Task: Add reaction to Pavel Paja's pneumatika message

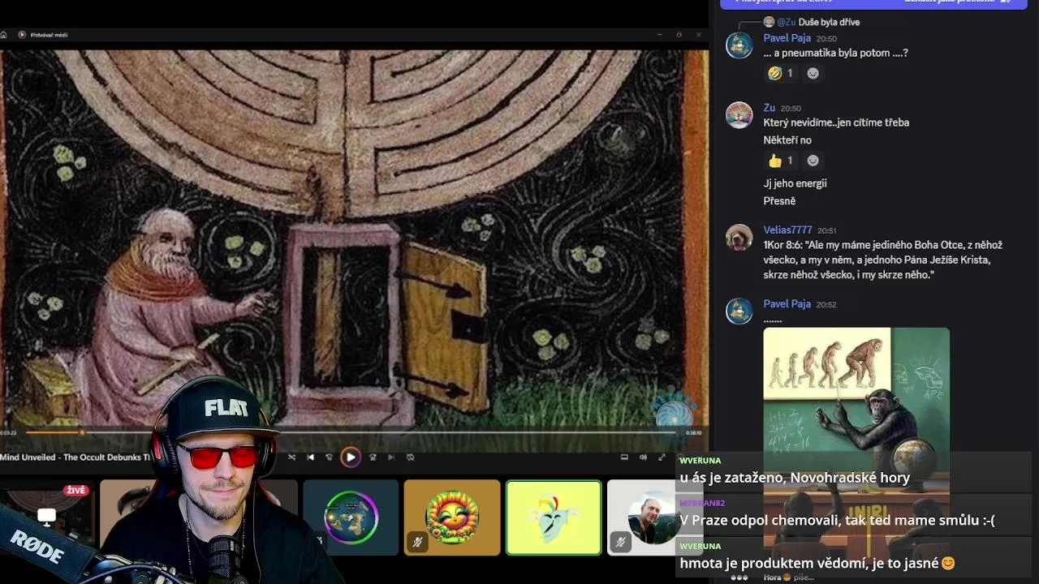Action: (813, 73)
